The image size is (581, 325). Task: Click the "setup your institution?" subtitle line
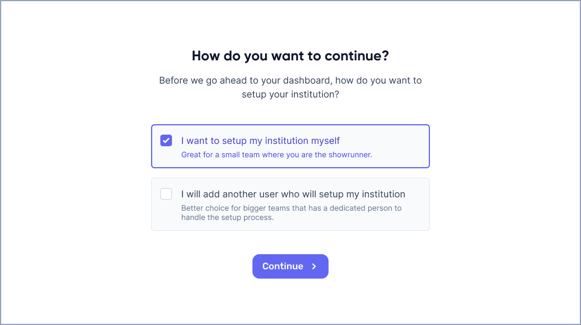[x=290, y=94]
